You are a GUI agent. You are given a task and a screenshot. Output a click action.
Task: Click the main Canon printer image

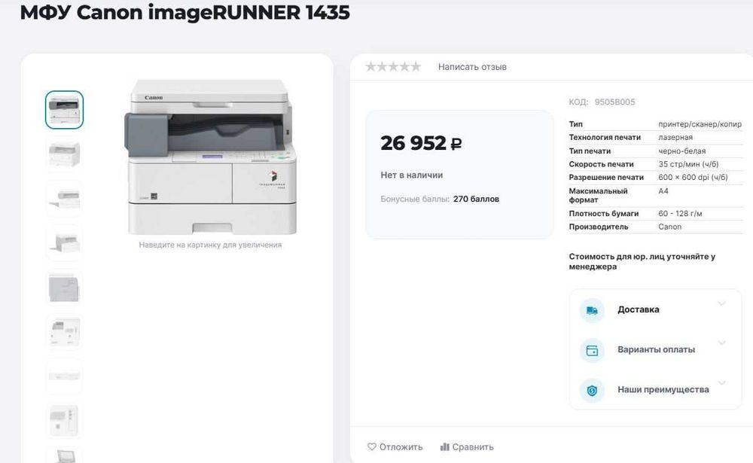pyautogui.click(x=210, y=157)
